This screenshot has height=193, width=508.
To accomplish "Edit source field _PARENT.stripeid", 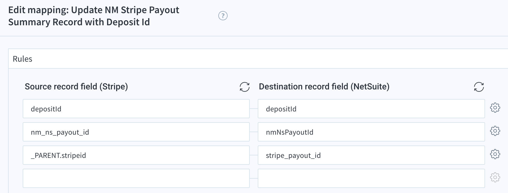I will (136, 155).
